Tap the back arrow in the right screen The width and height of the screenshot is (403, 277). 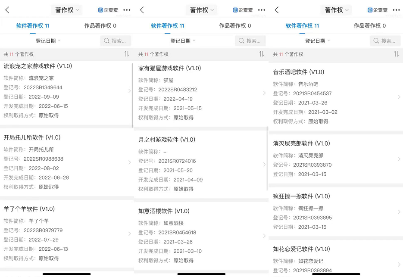point(277,10)
